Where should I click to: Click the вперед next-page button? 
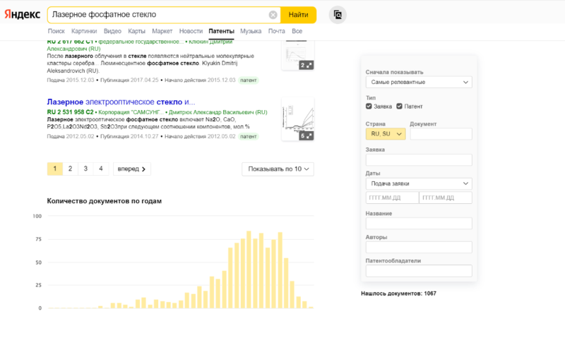[x=132, y=169]
